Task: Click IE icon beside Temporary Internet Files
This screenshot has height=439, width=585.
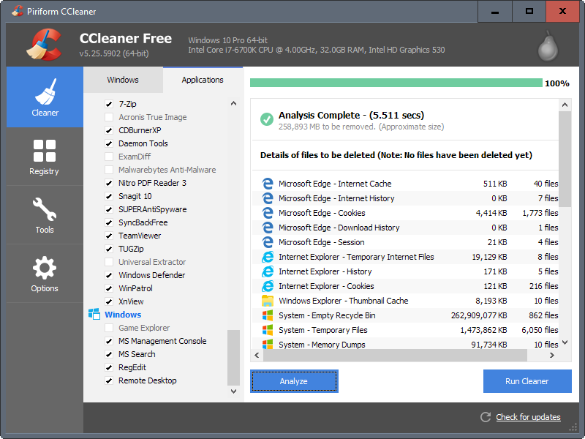Action: point(267,257)
